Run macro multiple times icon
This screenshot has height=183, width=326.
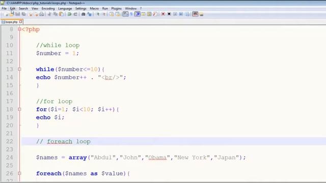(x=181, y=14)
